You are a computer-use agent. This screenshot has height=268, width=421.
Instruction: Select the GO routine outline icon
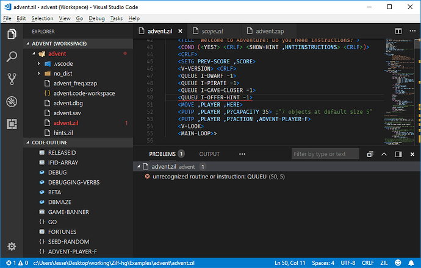(x=41, y=222)
